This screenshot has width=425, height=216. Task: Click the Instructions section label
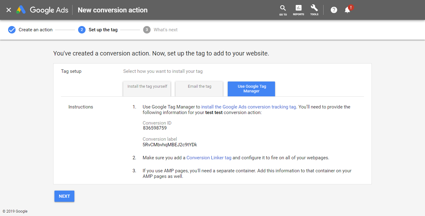click(x=81, y=107)
